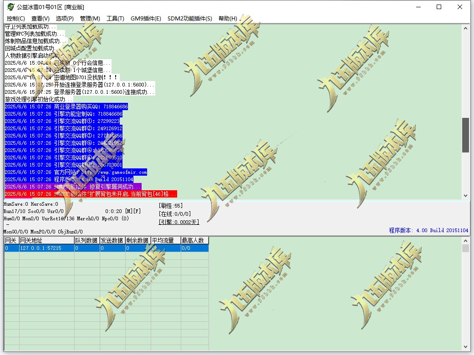
Task: Click the HumSave:0 HeroSave:0 status line
Action: pos(31,204)
